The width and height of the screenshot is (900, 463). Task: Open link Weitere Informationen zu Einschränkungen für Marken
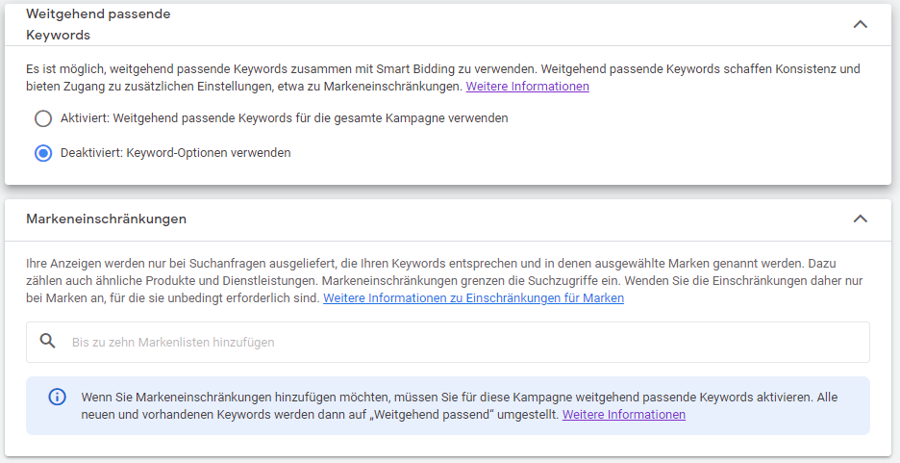[x=473, y=298]
